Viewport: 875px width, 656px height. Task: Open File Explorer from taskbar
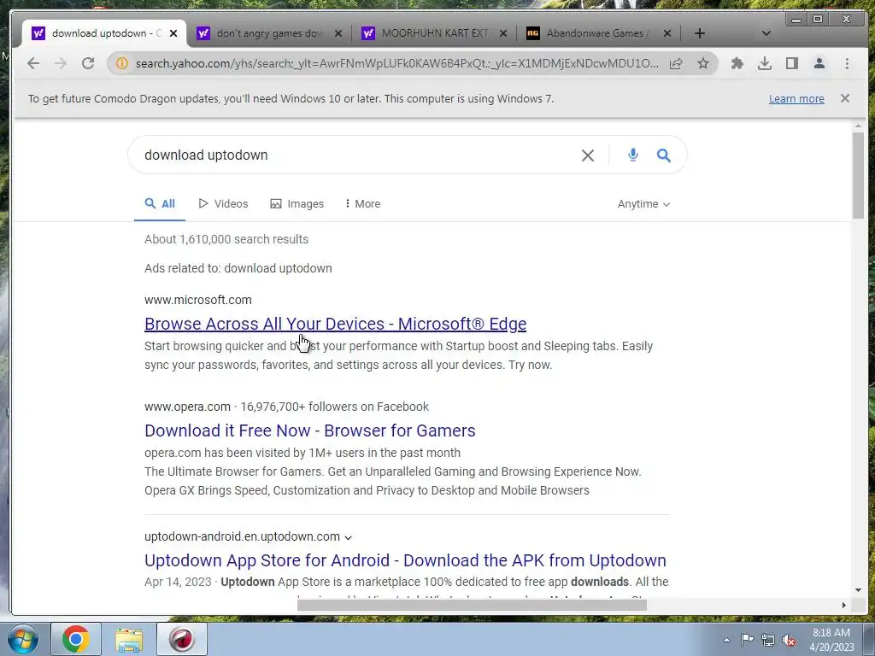(x=129, y=639)
